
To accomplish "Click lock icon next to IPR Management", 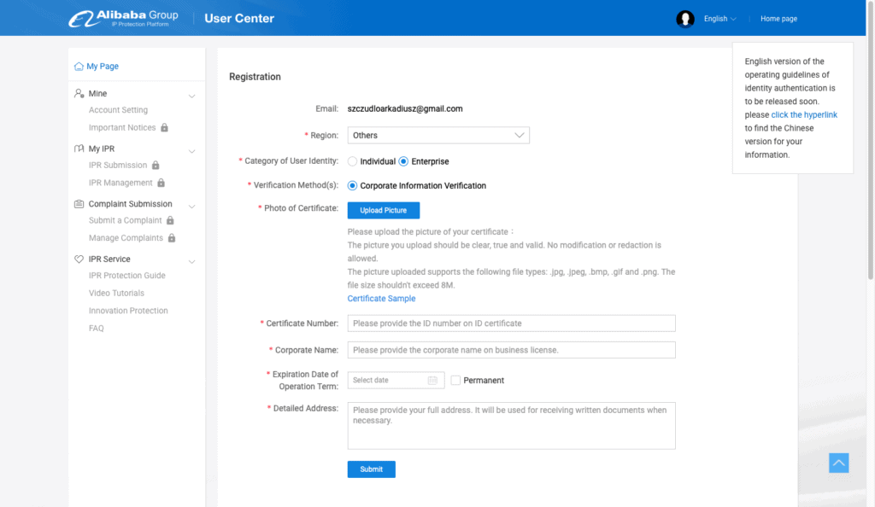I will [x=161, y=184].
